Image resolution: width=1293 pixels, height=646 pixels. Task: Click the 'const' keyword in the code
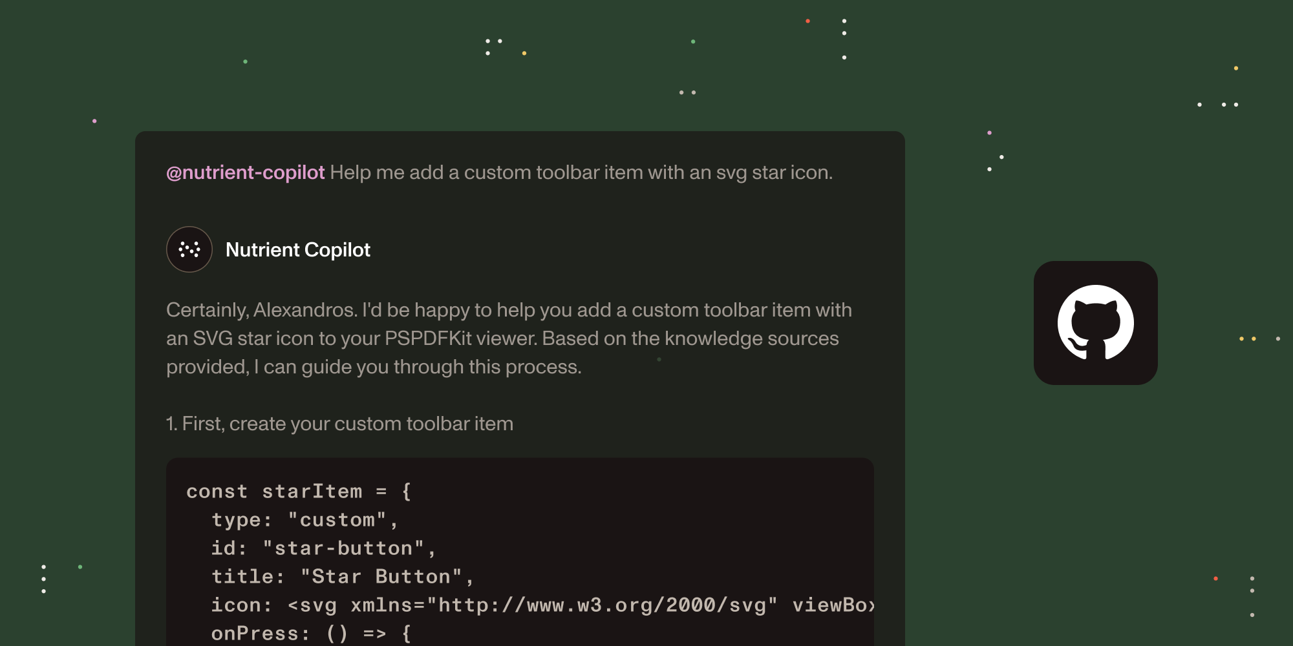[217, 492]
